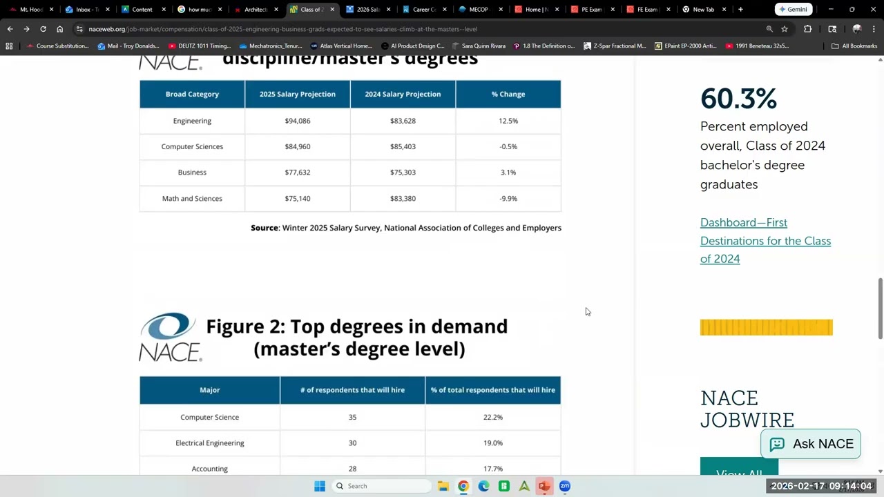Open the Chrome apps grid shortcut
884x497 pixels.
pos(9,46)
